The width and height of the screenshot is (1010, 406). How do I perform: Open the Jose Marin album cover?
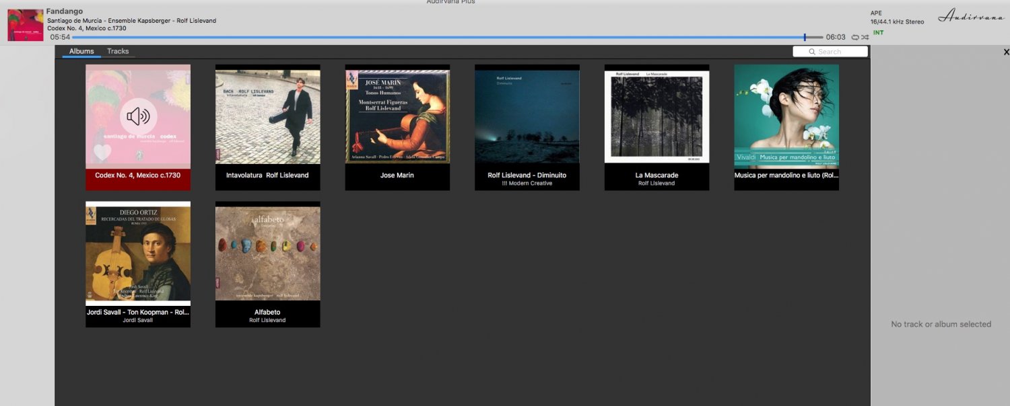pyautogui.click(x=397, y=116)
